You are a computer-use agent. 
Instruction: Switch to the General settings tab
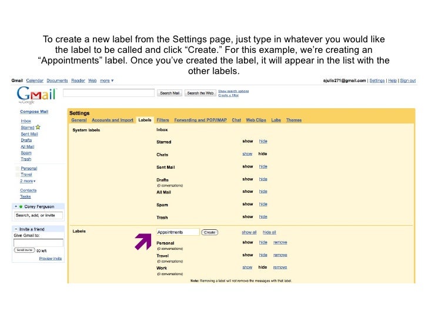pyautogui.click(x=79, y=120)
